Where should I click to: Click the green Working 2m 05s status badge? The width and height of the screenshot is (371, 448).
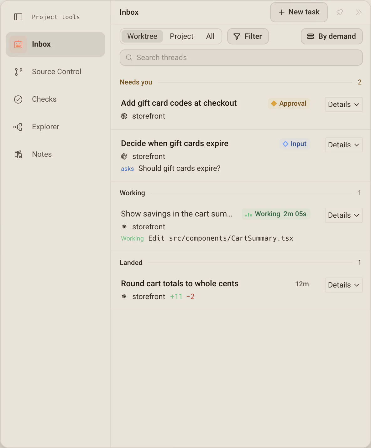[276, 214]
